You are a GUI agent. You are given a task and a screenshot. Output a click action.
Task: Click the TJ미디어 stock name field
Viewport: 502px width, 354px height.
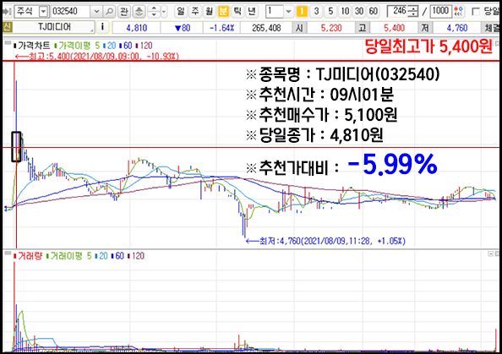54,27
